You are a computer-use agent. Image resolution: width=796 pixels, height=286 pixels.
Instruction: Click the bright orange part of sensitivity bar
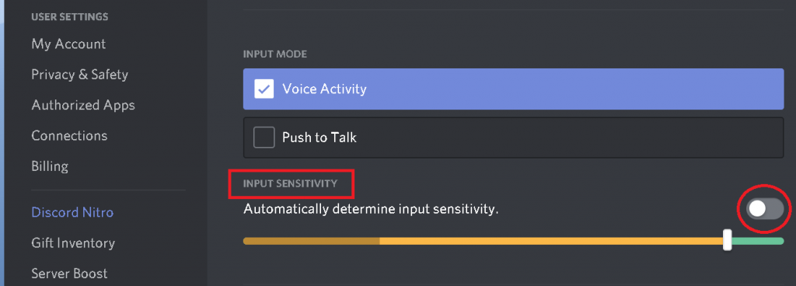551,241
